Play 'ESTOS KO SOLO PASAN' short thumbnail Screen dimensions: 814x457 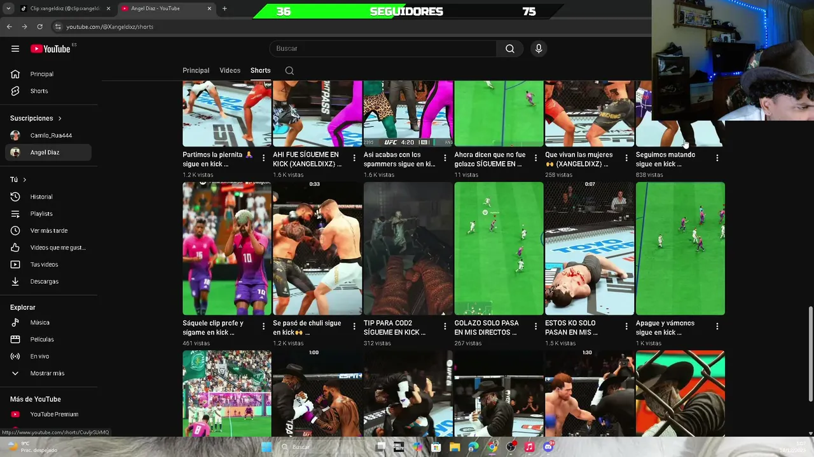[590, 248]
